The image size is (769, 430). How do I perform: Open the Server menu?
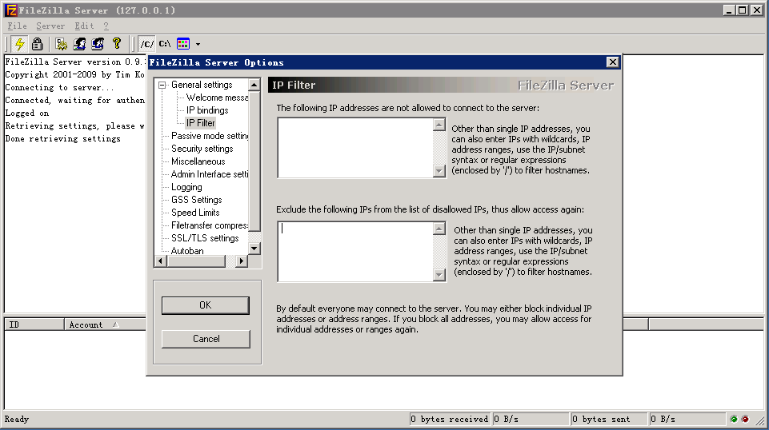tap(50, 26)
